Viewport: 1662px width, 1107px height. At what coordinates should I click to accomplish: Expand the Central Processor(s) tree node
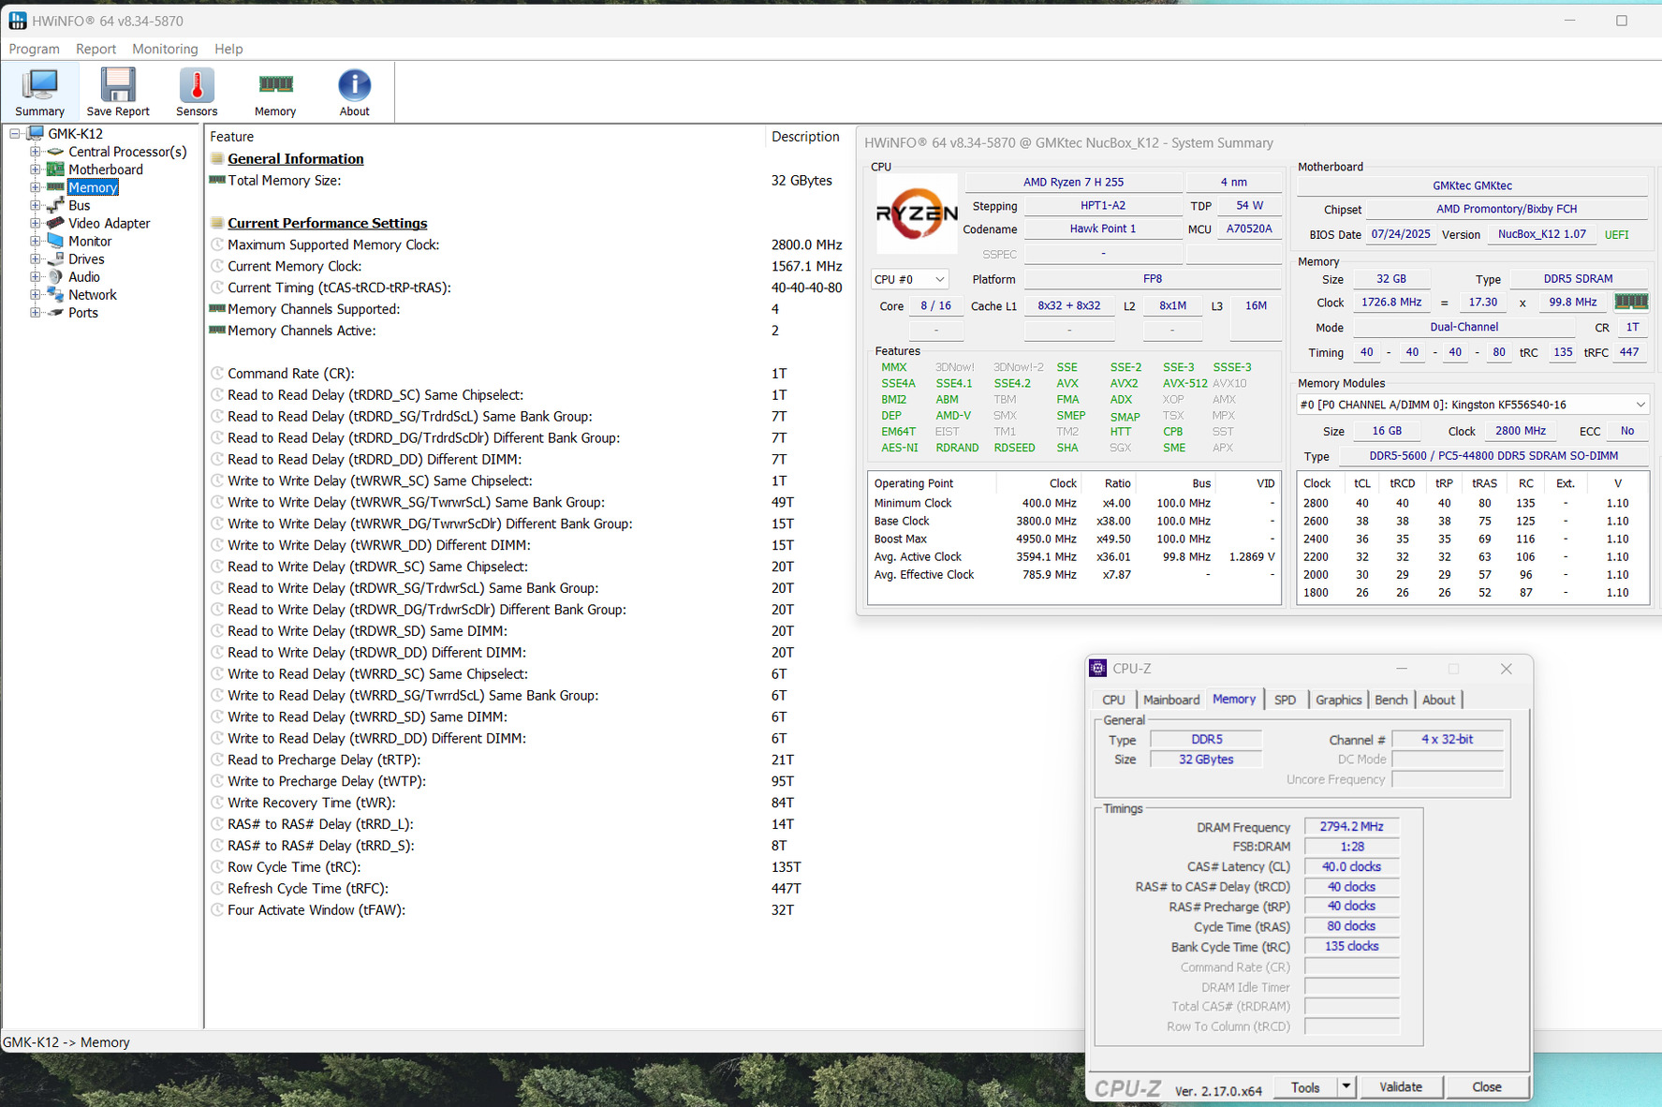[x=35, y=152]
